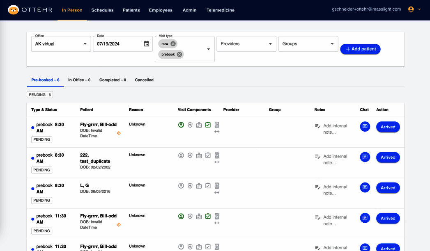Screen dimensions: 430x251
Task: Open the chat icon for patient L, G
Action: pos(365,187)
